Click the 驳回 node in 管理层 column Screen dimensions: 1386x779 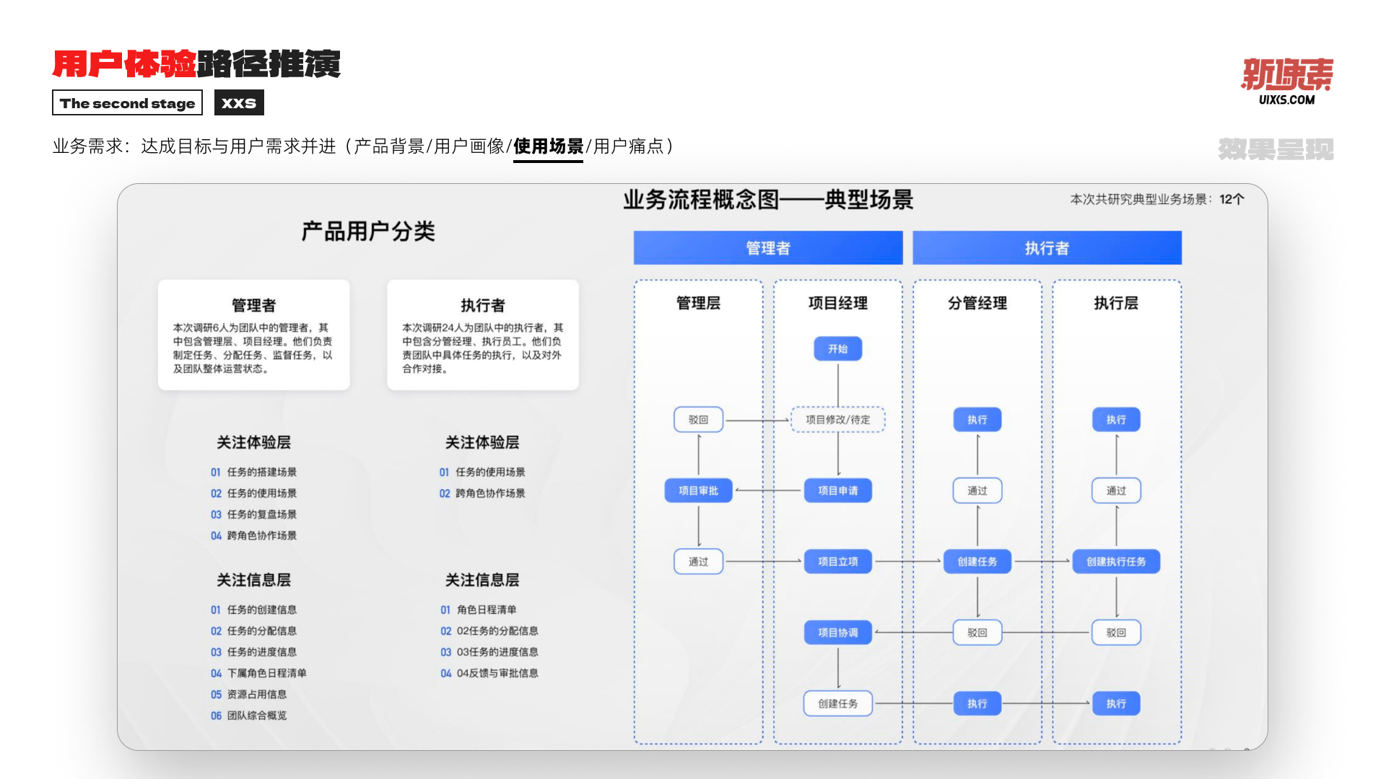pyautogui.click(x=698, y=420)
